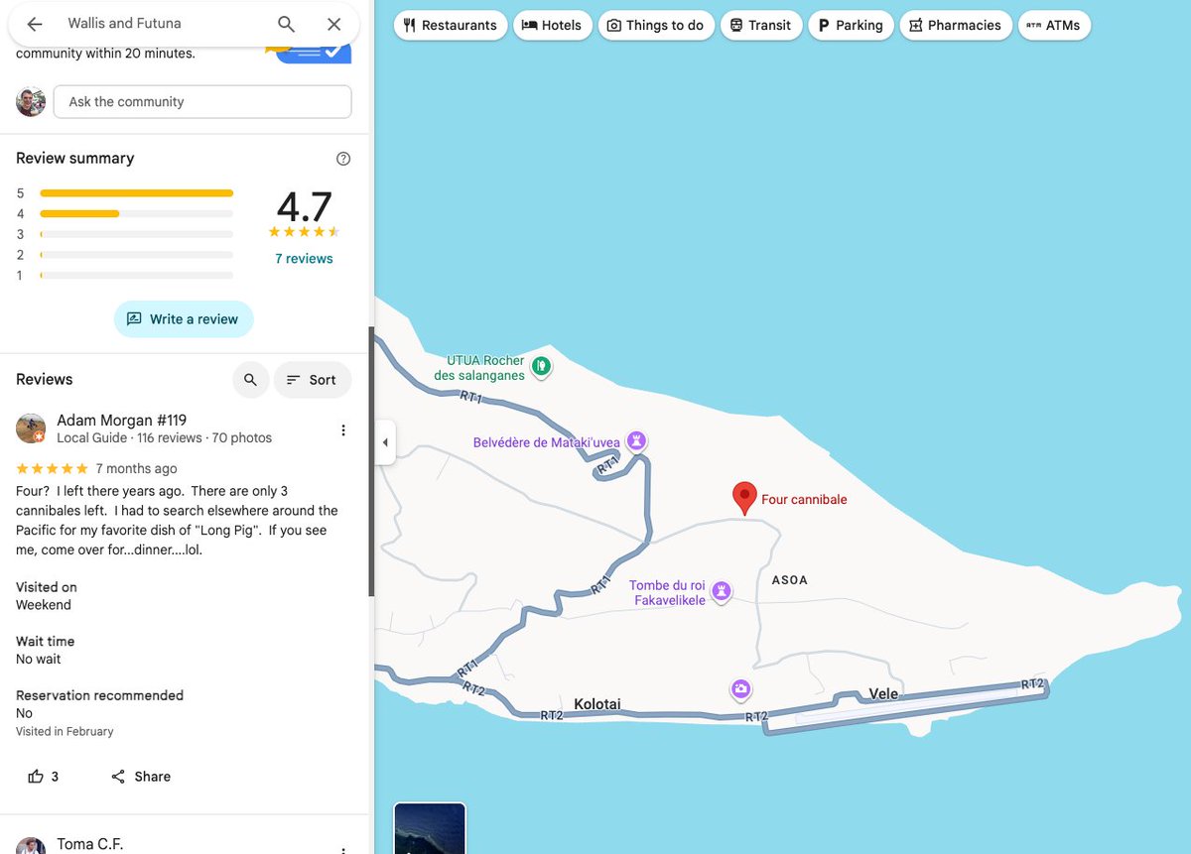1191x854 pixels.
Task: Select the Transit category chip
Action: (761, 25)
